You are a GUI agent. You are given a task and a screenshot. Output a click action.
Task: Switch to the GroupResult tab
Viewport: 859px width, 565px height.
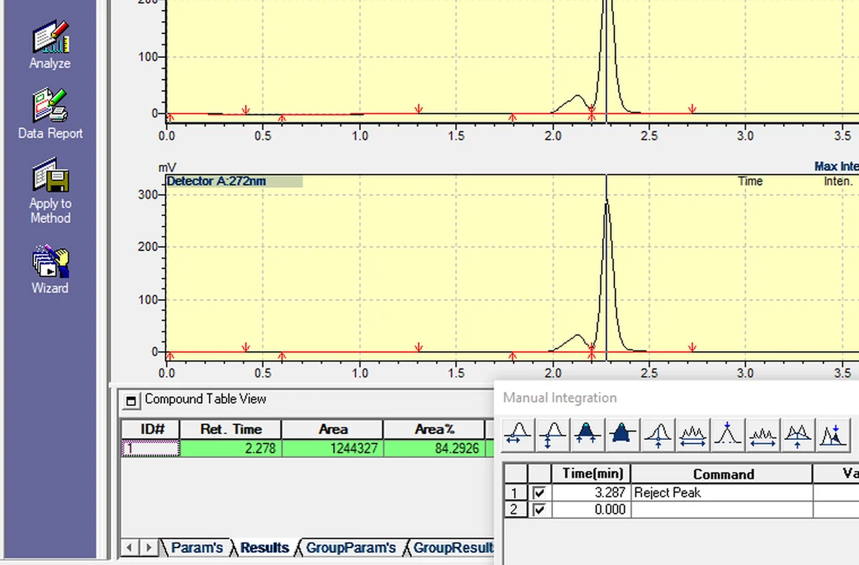pyautogui.click(x=452, y=548)
